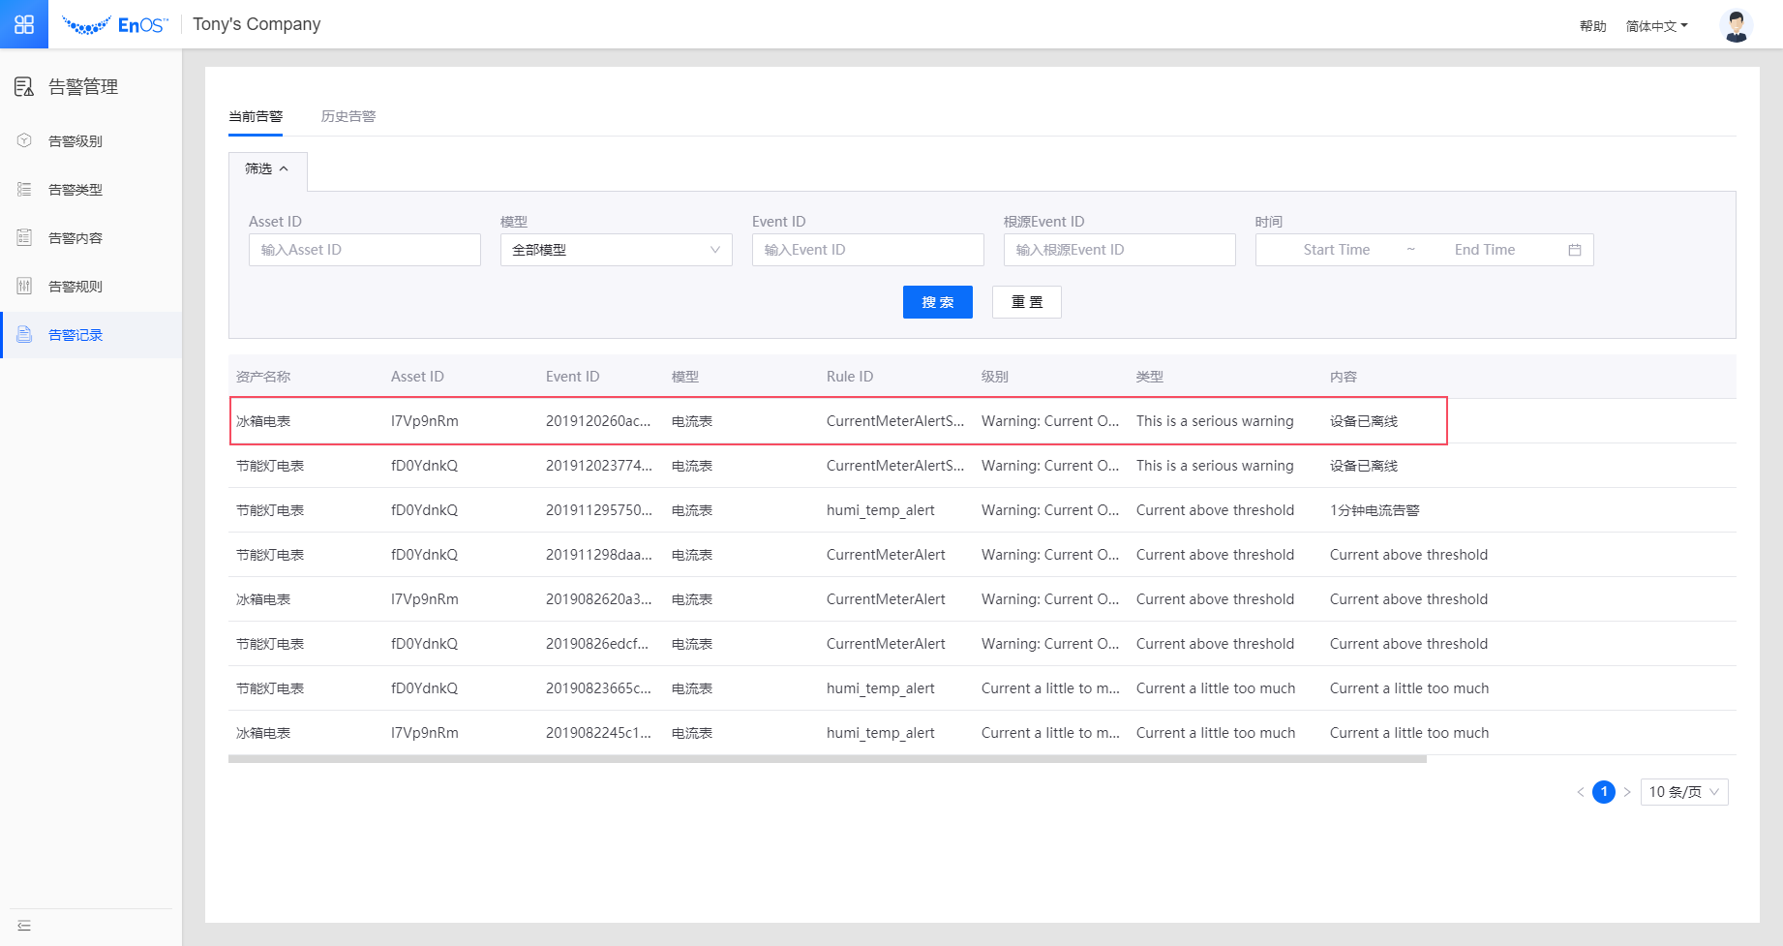Image resolution: width=1783 pixels, height=946 pixels.
Task: Collapse the 筛选 filter panel
Action: tap(267, 168)
